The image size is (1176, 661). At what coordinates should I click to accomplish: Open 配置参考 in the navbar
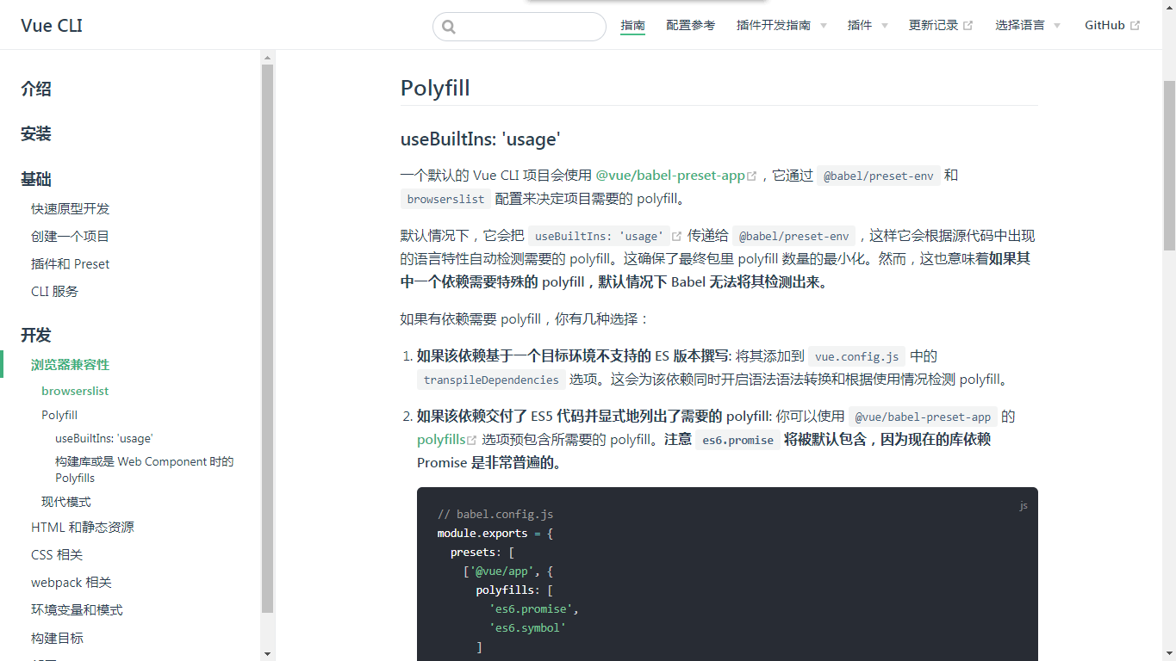(x=690, y=26)
